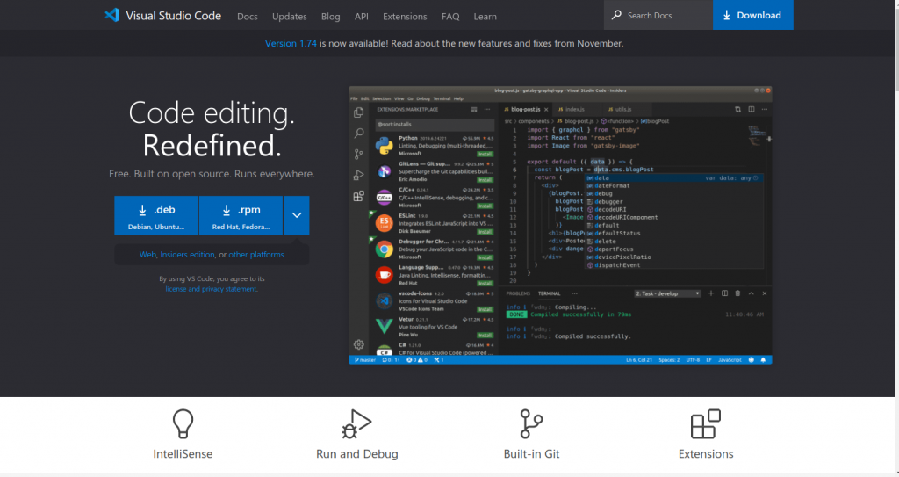
Task: Click the Vetur extension icon in screenshot
Action: pos(385,327)
